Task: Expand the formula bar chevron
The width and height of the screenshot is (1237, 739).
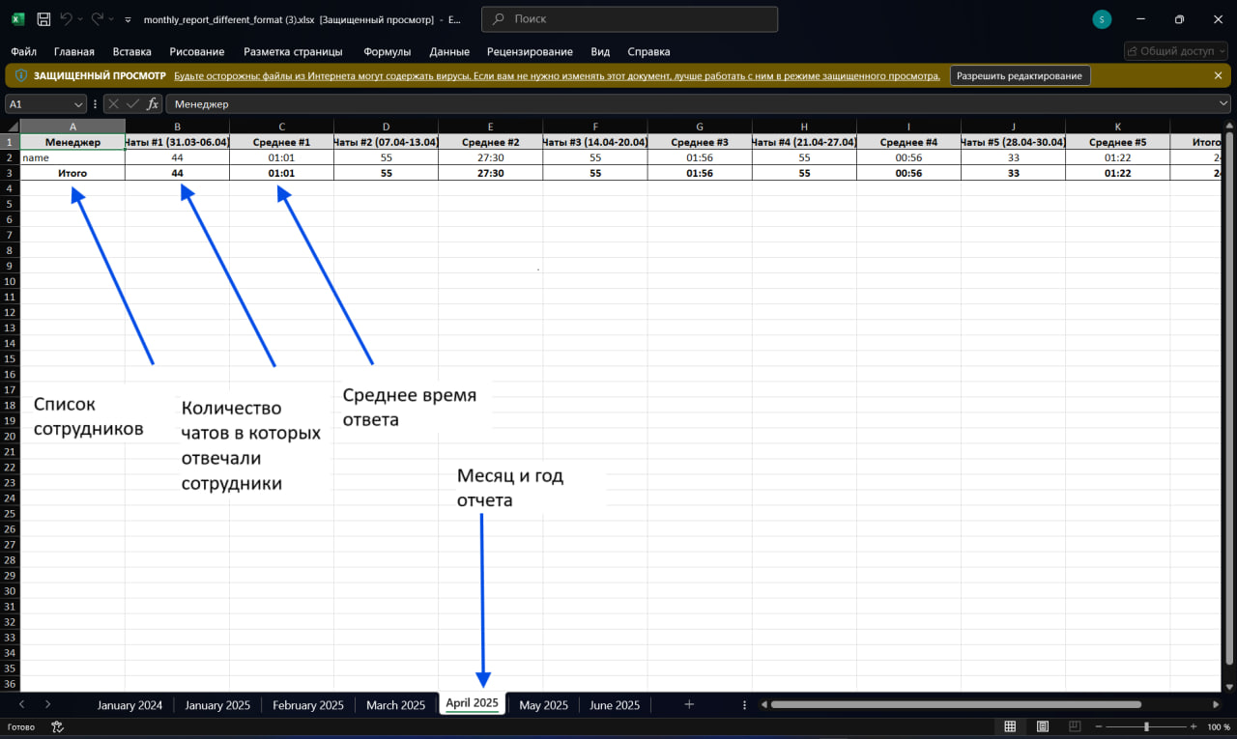Action: pyautogui.click(x=1223, y=103)
